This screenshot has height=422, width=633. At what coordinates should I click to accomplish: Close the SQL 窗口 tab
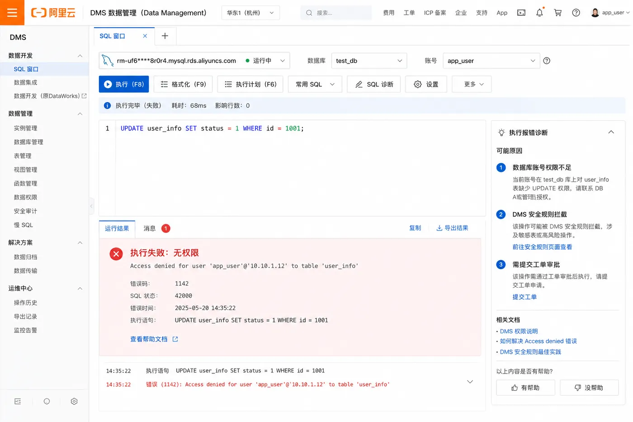pos(145,36)
